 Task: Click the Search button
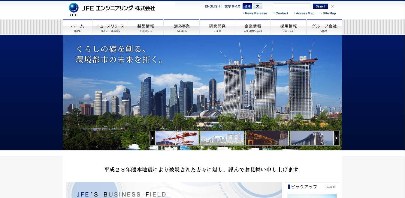(x=320, y=6)
